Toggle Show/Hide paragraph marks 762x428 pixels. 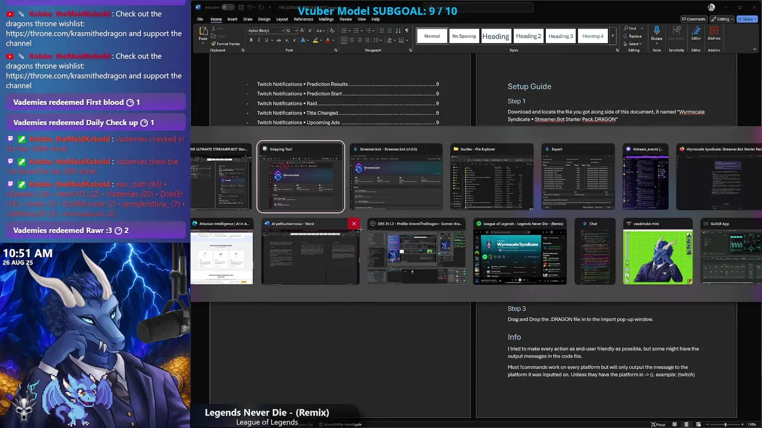[x=407, y=30]
